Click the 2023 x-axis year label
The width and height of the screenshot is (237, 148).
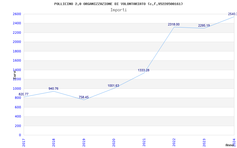204,142
